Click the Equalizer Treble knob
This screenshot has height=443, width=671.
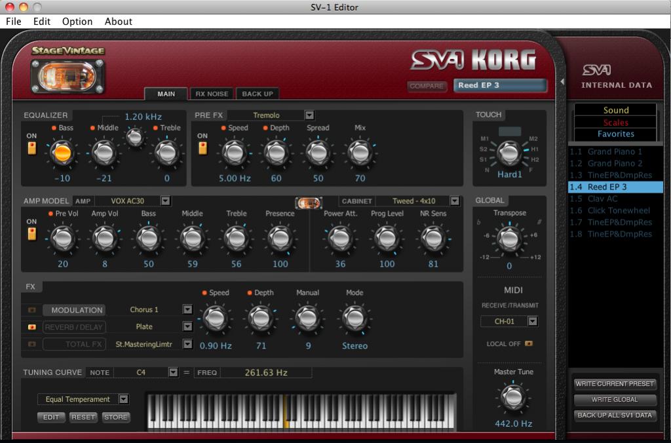[x=167, y=153]
